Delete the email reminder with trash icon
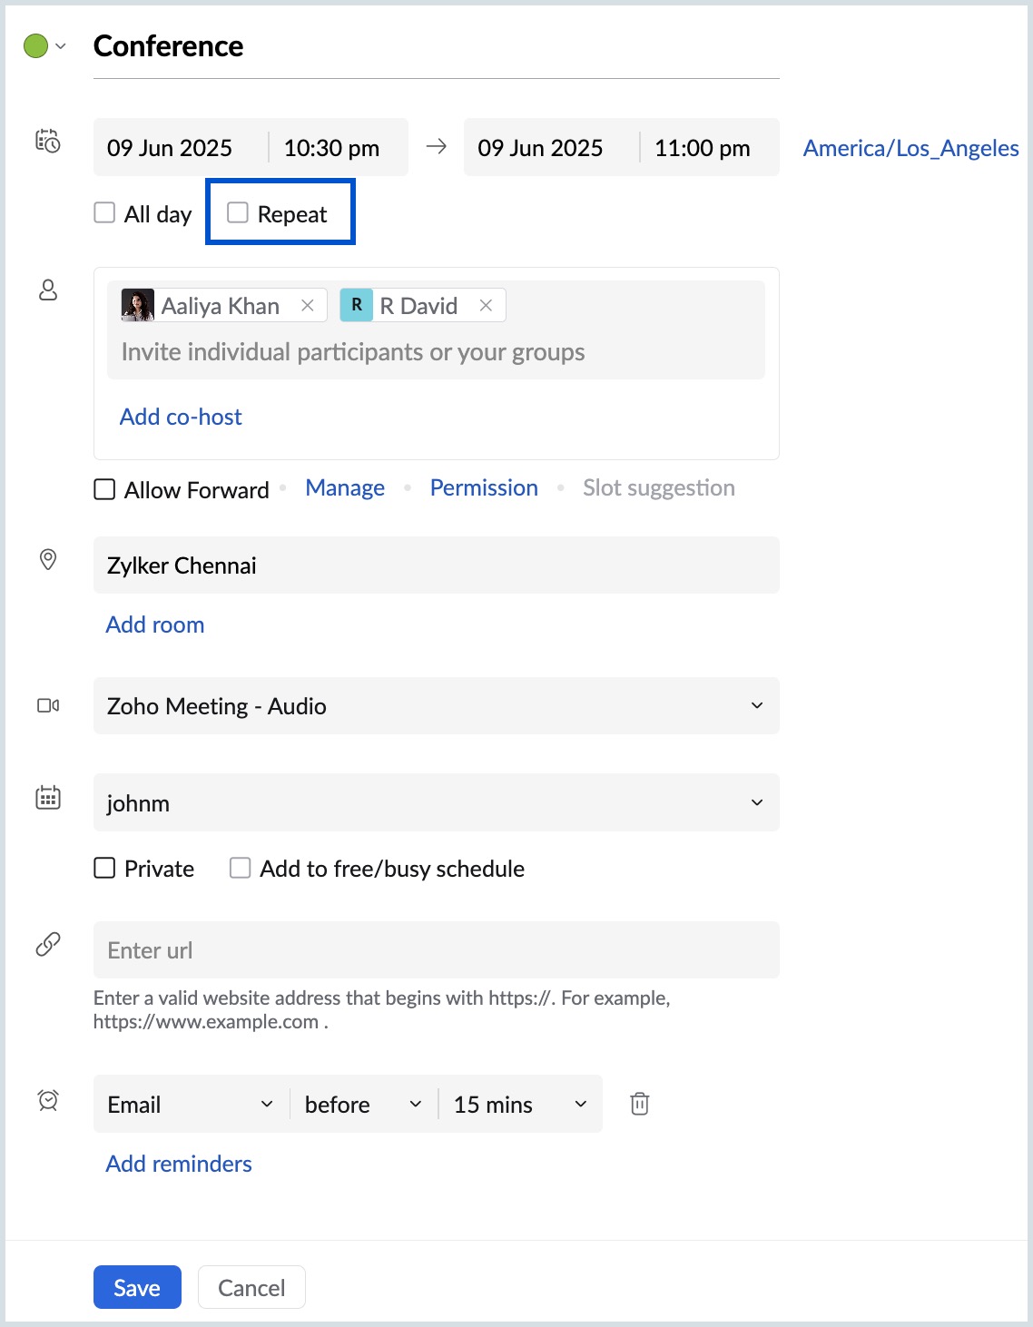The image size is (1033, 1327). [x=640, y=1104]
